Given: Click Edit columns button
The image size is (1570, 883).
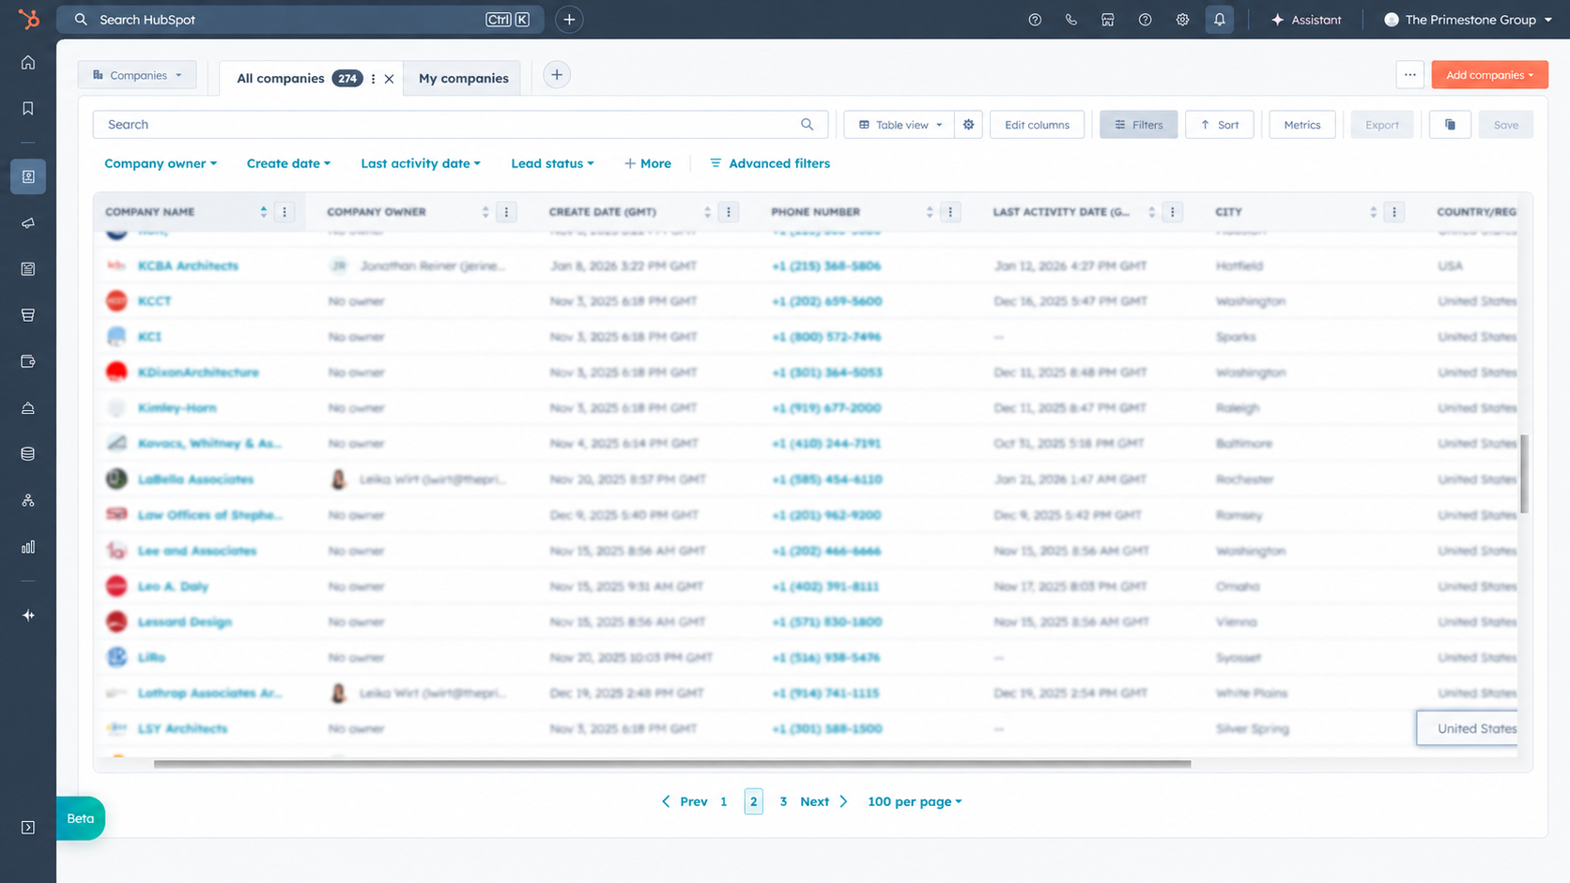Looking at the screenshot, I should [1037, 125].
